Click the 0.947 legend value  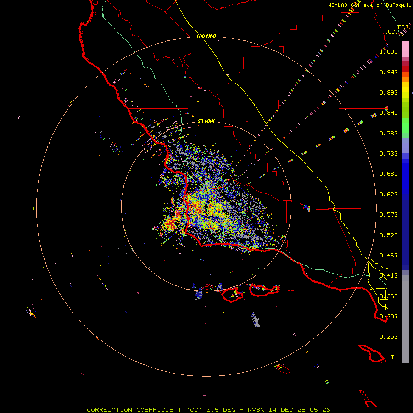tap(389, 72)
